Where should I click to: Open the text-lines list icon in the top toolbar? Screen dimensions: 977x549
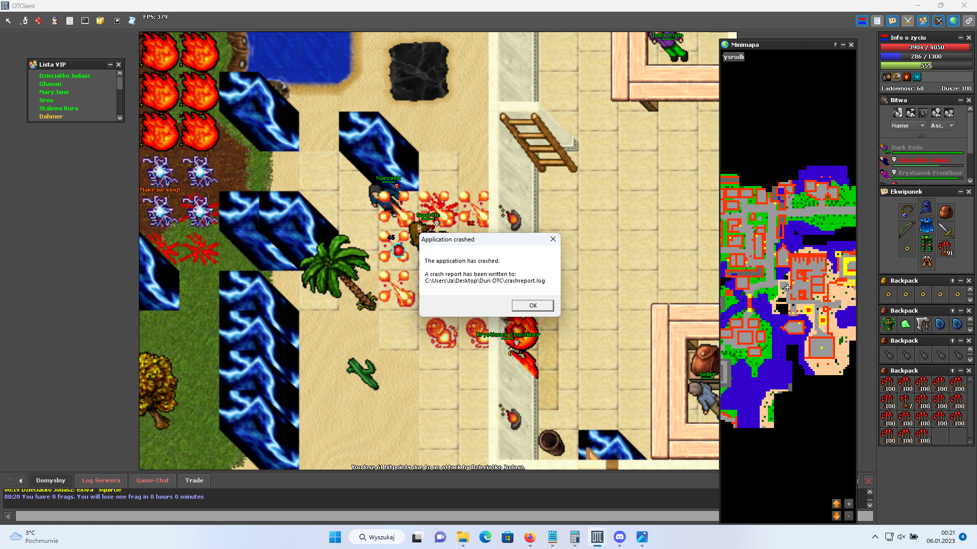pyautogui.click(x=70, y=21)
